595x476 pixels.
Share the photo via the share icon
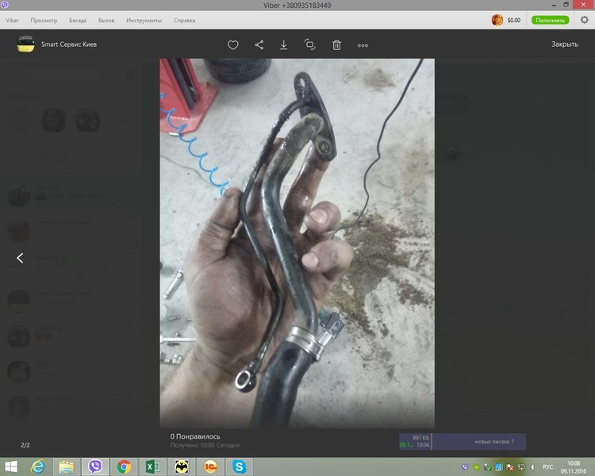259,45
